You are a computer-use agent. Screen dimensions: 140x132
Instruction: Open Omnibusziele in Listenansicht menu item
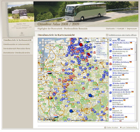pyautogui.click(x=16, y=44)
